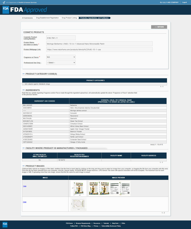Click the 'No' small business cell
The width and height of the screenshot is (191, 229).
[x=40, y=160]
